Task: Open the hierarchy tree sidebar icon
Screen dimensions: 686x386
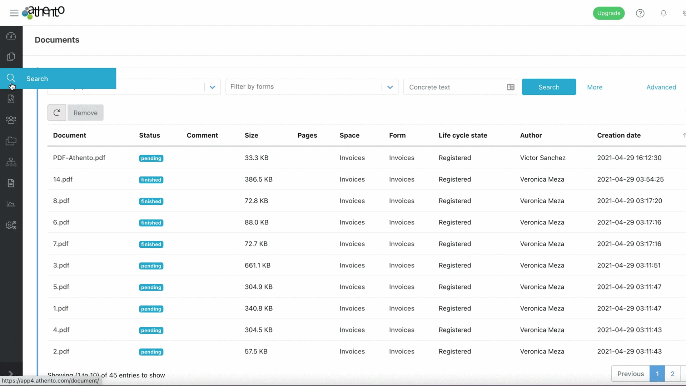Action: pyautogui.click(x=11, y=162)
